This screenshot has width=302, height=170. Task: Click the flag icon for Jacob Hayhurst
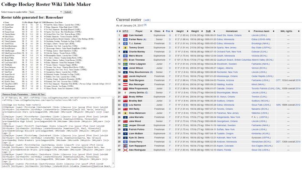pos(125,76)
